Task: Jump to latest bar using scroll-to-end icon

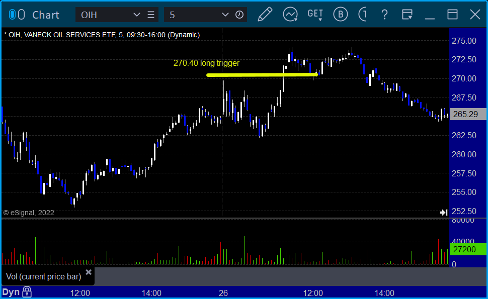Action: point(444,212)
